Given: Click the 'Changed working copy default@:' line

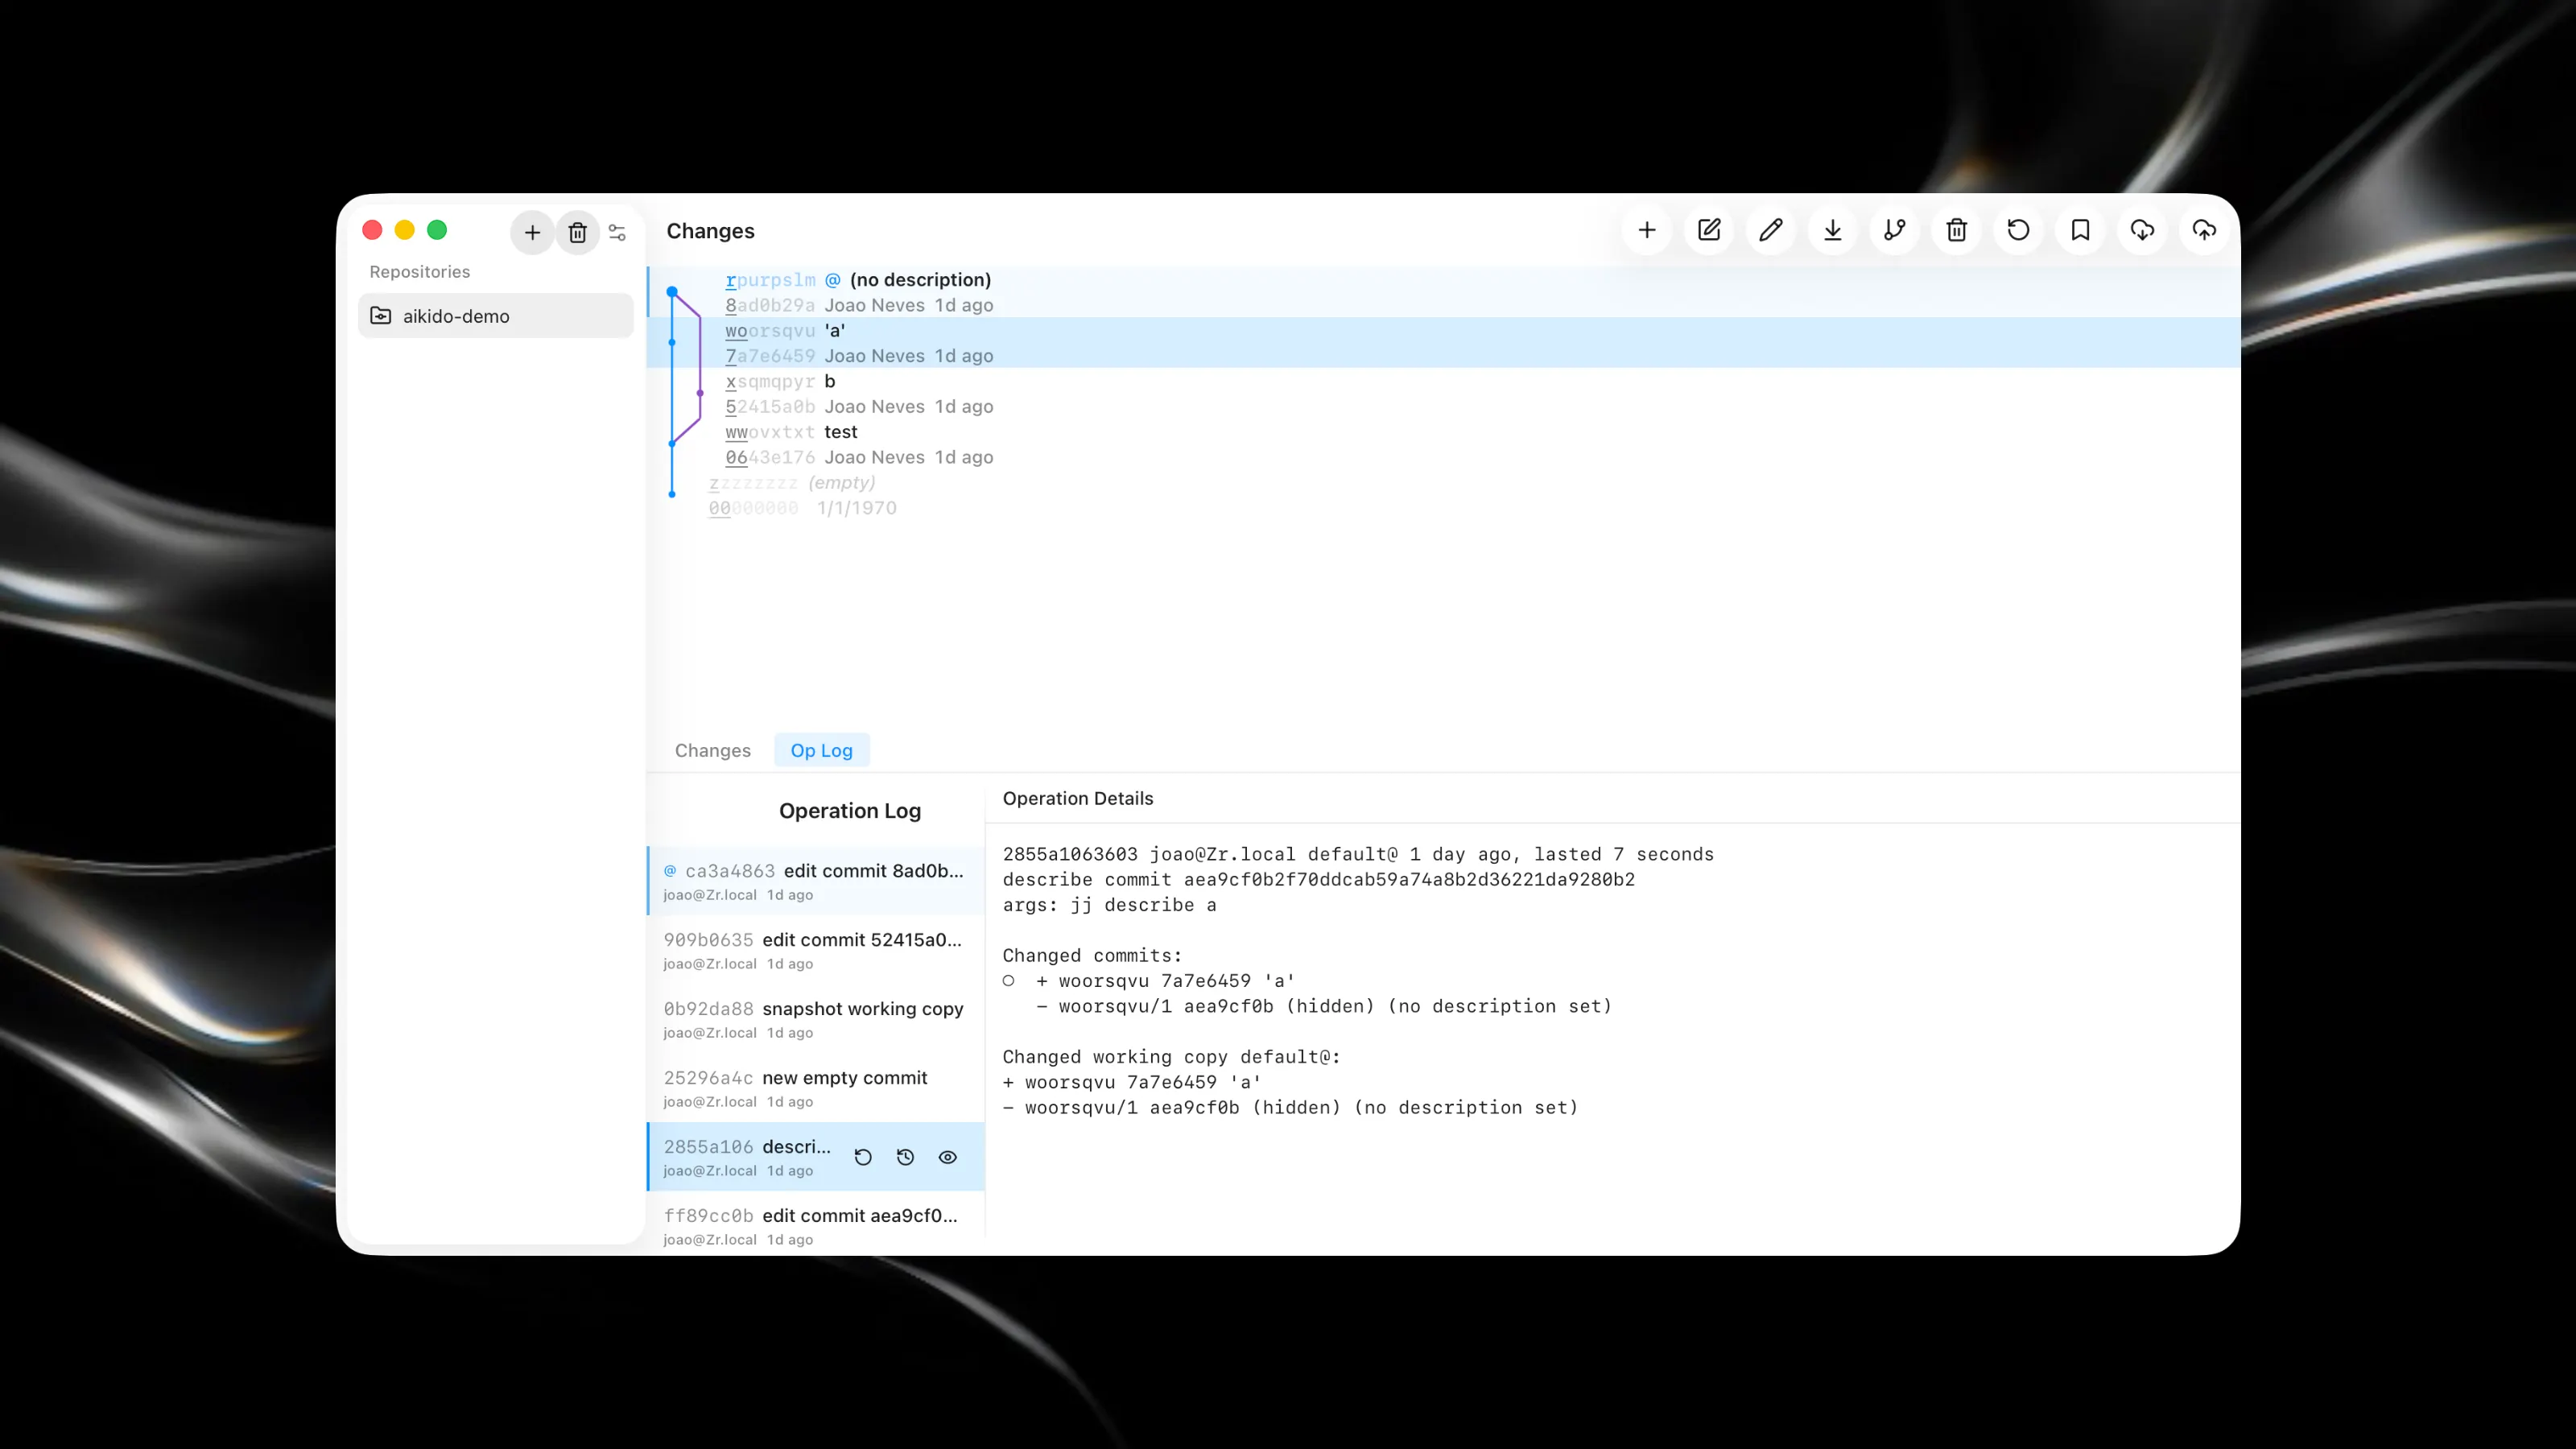Looking at the screenshot, I should pos(1171,1057).
